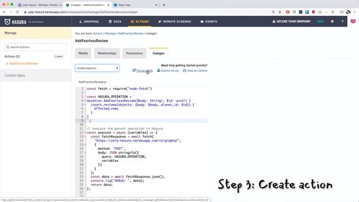Close the Codegen browser tab
Viewport: 359px width, 202px height.
click(x=108, y=5)
